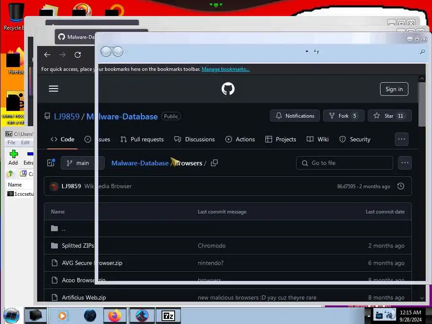Open commit 86d7595 link
The height and width of the screenshot is (324, 432).
(346, 186)
